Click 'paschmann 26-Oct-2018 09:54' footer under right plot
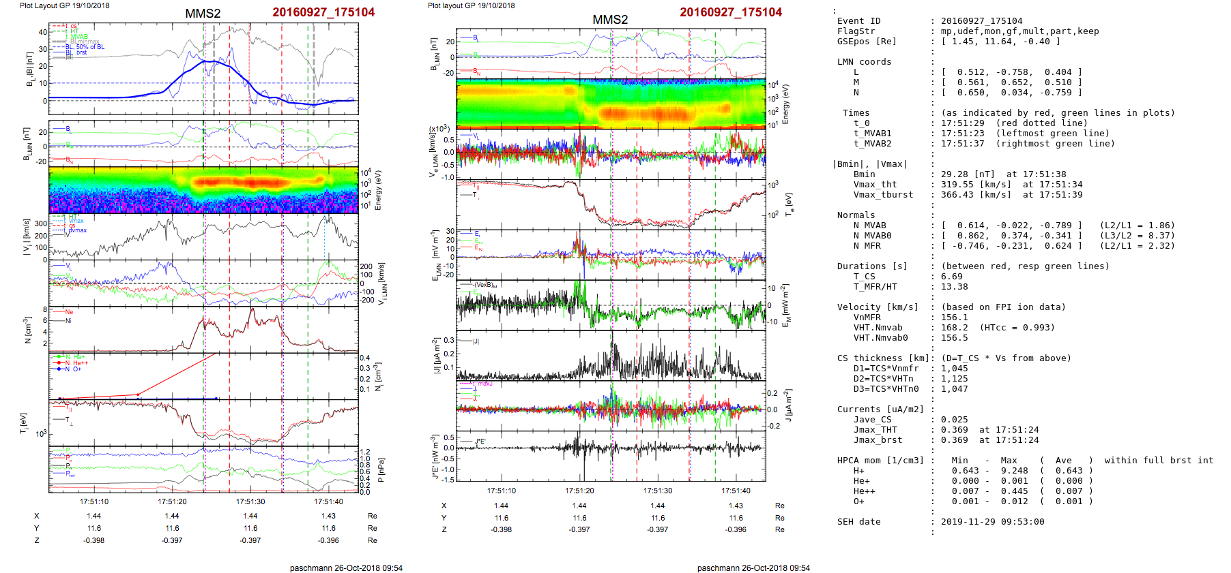Viewport: 1231px width, 573px height. [x=753, y=568]
